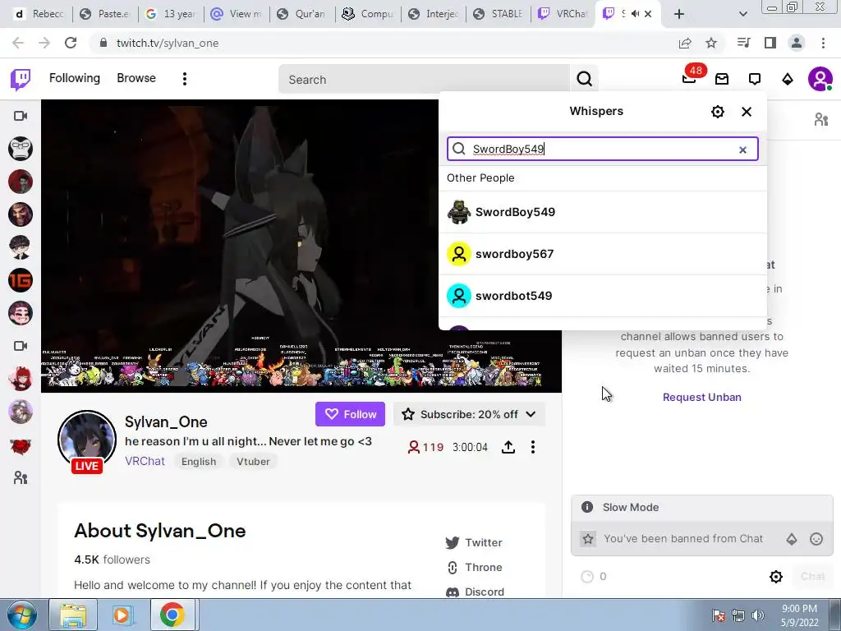This screenshot has width=841, height=631.
Task: Click the channel points balance icon
Action: 587,576
